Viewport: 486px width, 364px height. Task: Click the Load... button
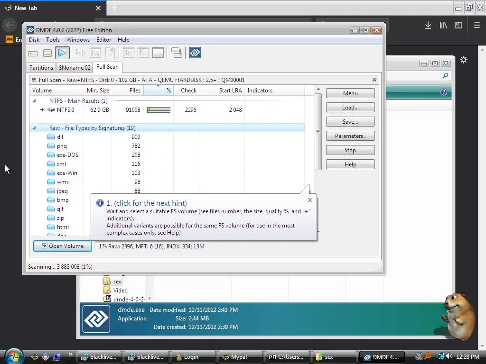(350, 108)
